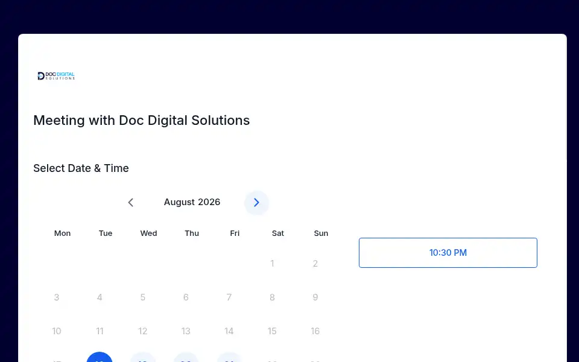Click the Meeting with Doc Digital Solutions heading
This screenshot has height=362, width=579.
click(x=141, y=121)
